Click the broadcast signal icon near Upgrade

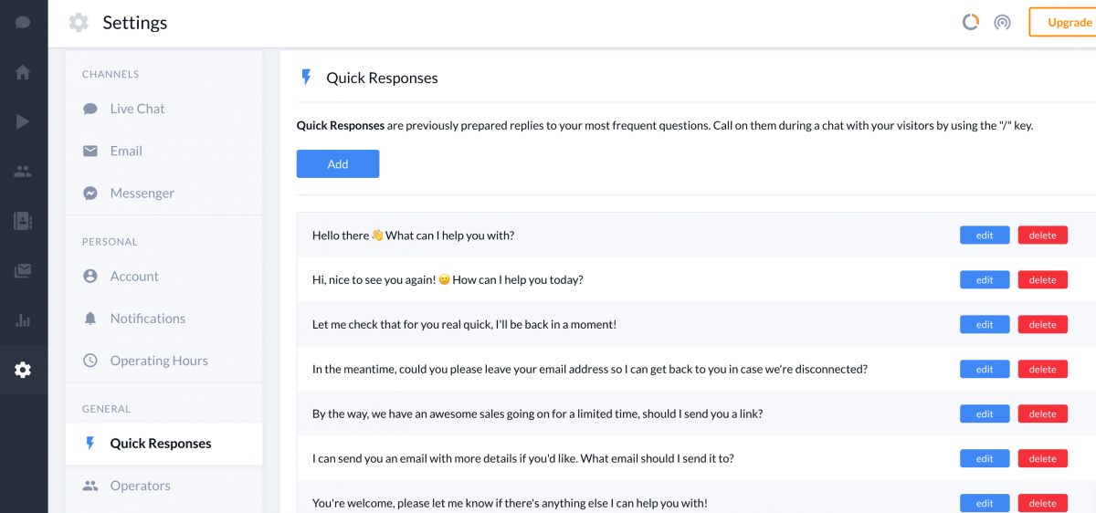(1002, 22)
